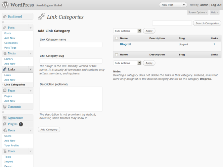Image resolution: width=223 pixels, height=167 pixels.
Task: Click the WordPress logo icon
Action: (x=5, y=5)
